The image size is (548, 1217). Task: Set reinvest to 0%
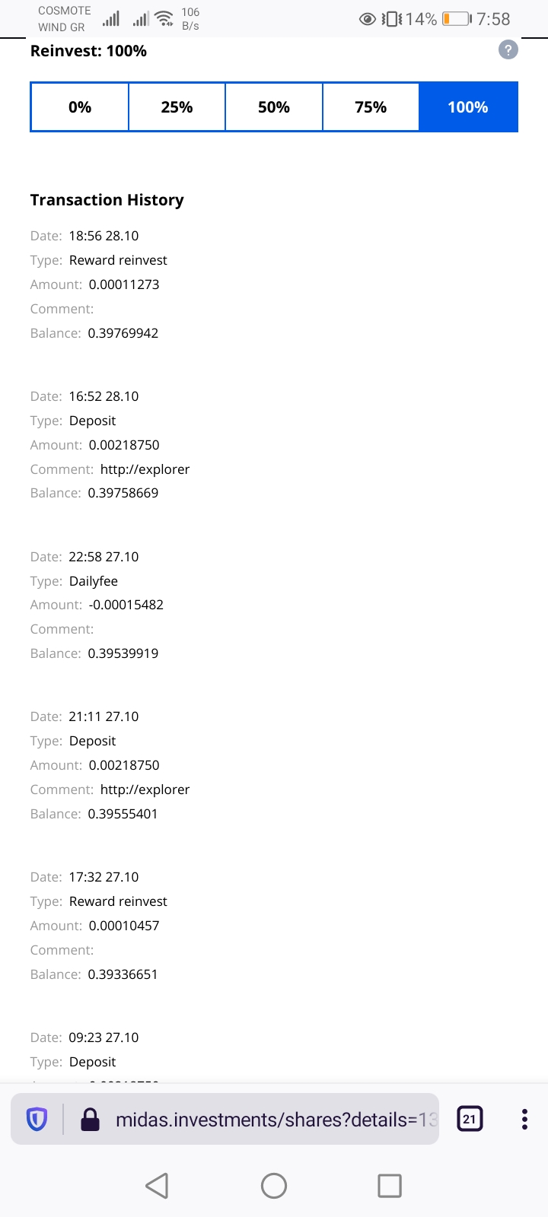[x=80, y=107]
